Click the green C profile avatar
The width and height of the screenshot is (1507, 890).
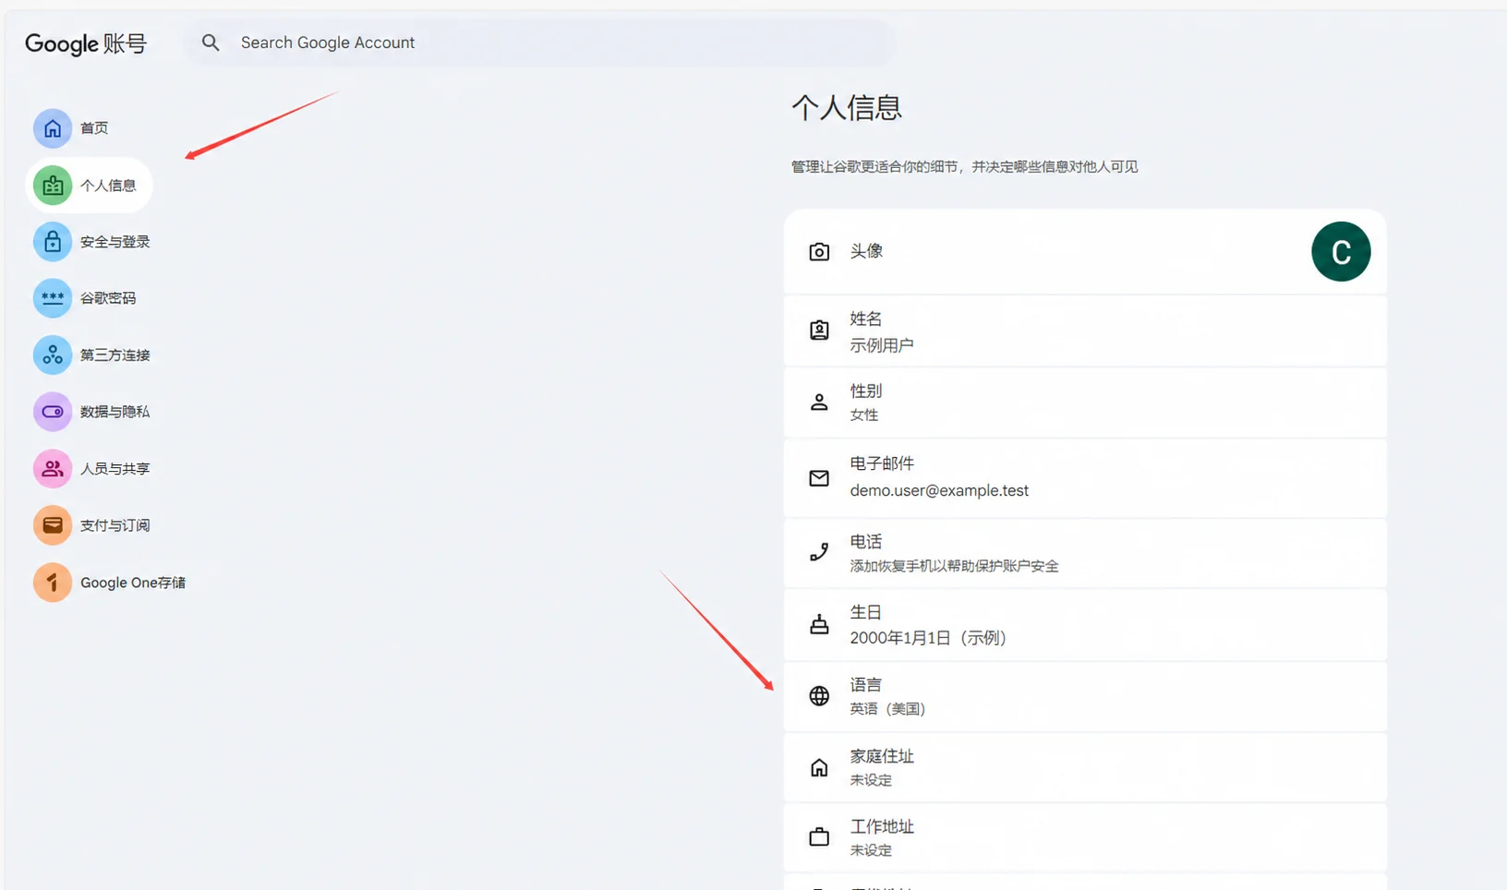pyautogui.click(x=1341, y=252)
